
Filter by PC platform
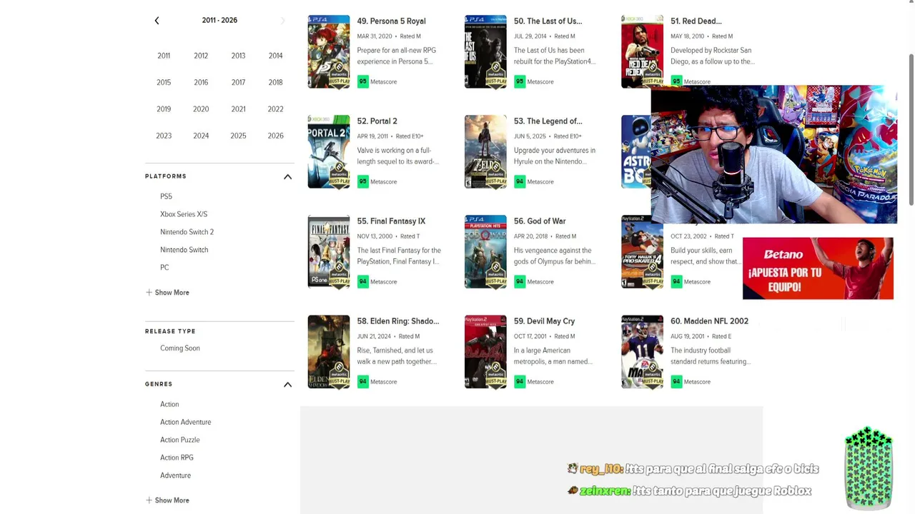coord(164,268)
